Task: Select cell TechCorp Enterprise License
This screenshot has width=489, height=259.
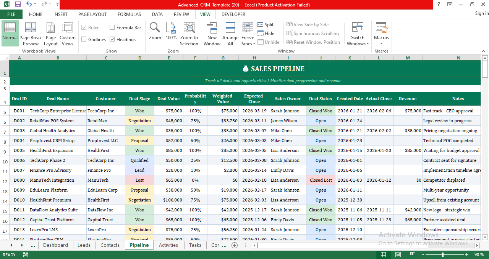Action: [x=58, y=111]
